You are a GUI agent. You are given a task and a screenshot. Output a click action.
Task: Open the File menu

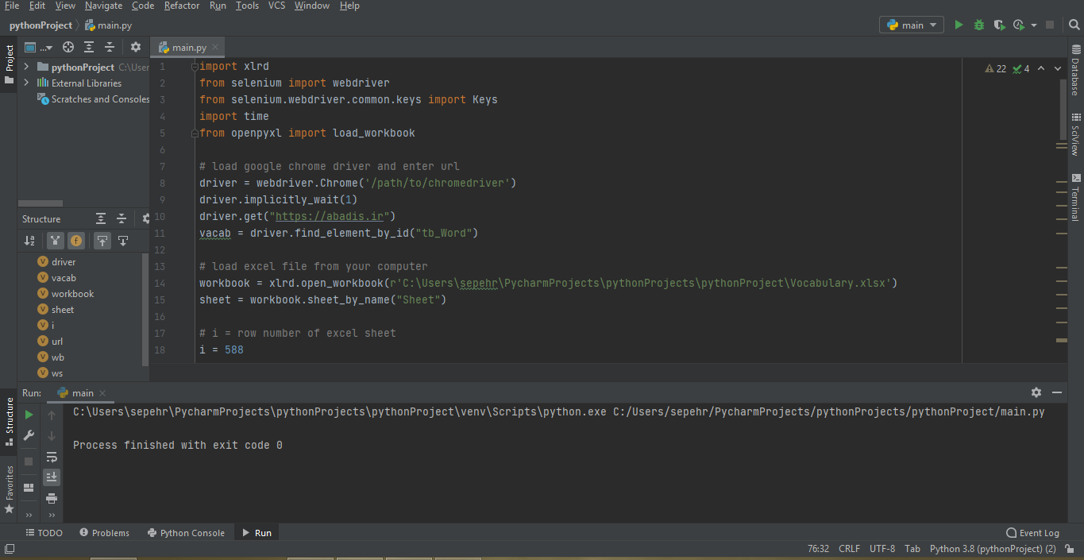[x=12, y=6]
